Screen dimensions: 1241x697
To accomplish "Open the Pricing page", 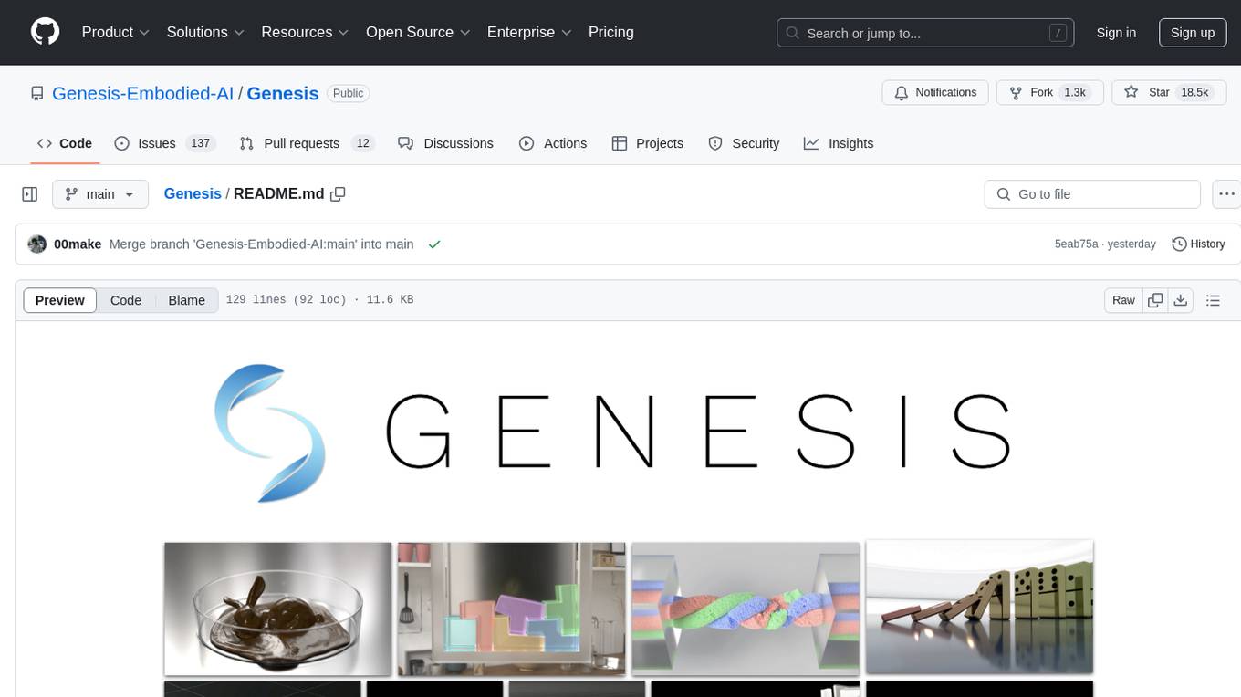I will (611, 32).
